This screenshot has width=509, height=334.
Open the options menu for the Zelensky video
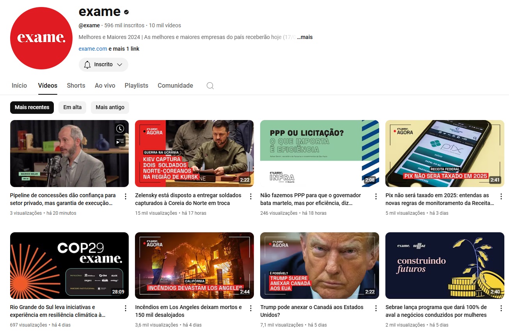click(251, 196)
